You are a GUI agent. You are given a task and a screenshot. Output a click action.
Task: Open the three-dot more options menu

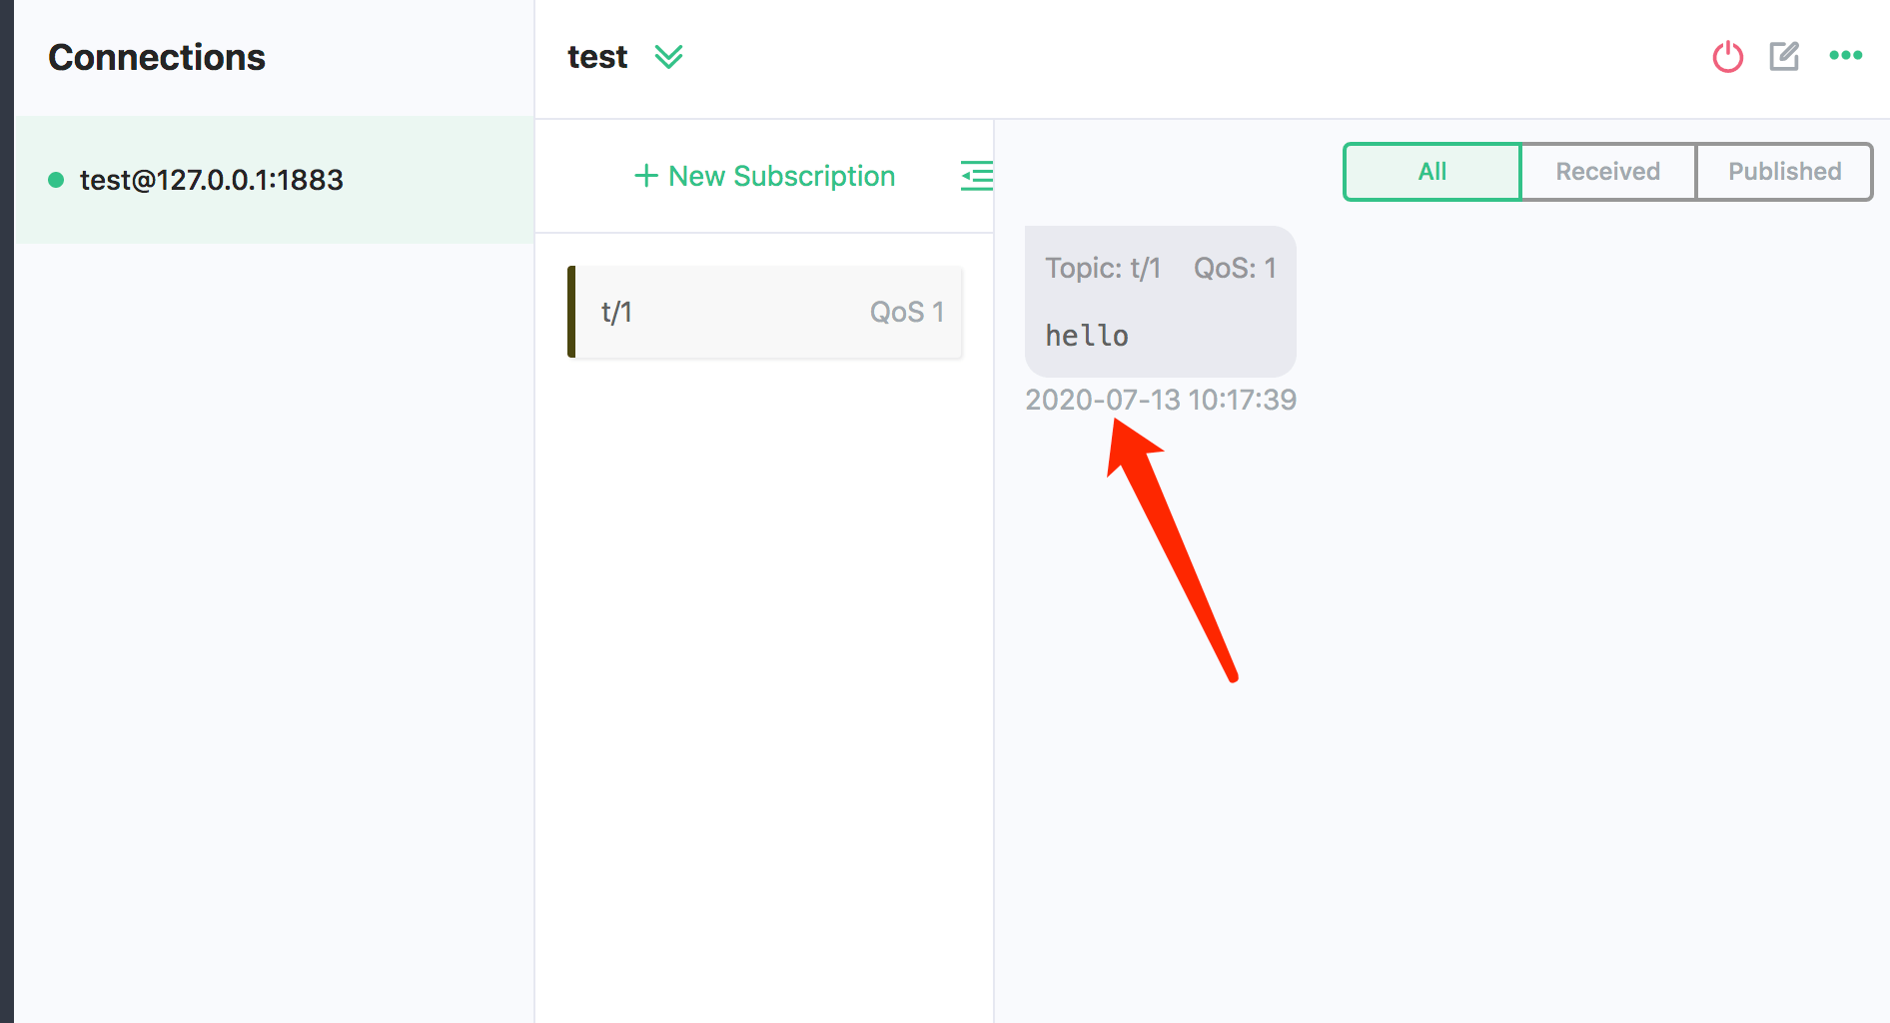coord(1845,56)
